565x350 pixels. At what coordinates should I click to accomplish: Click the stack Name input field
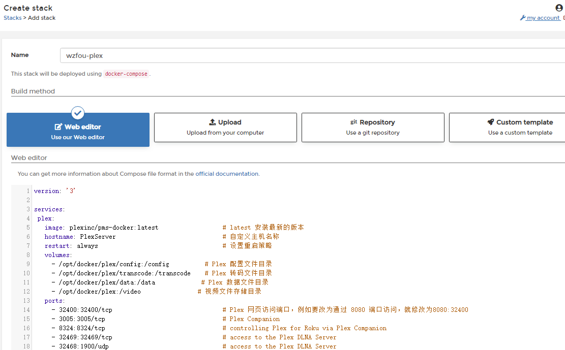coord(312,55)
